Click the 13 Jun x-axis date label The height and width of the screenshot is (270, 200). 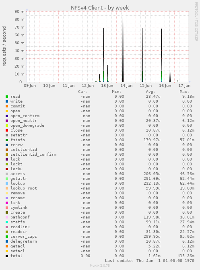pos(107,86)
